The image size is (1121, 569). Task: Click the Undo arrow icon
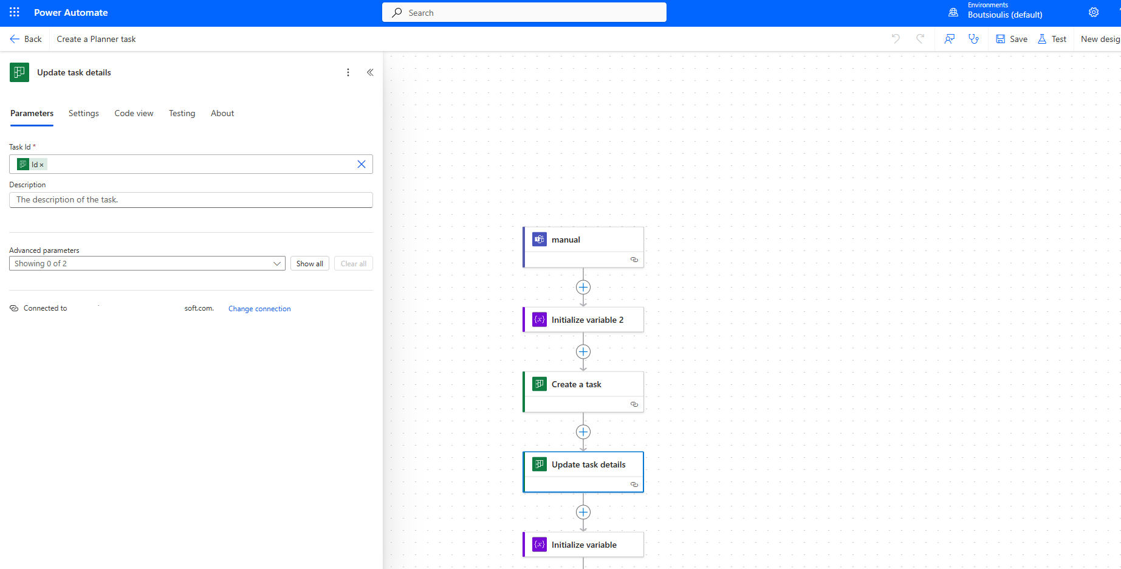point(896,39)
